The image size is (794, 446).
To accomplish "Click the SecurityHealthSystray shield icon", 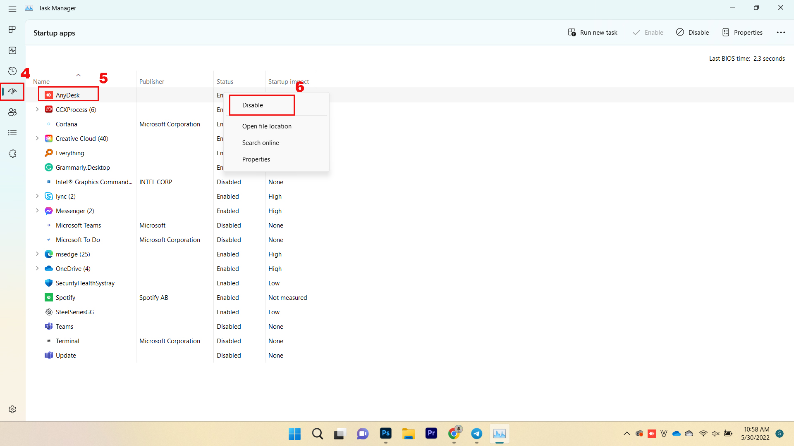I will (49, 283).
